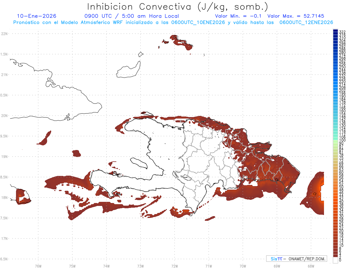
Task: Click the 0900 UTC local time text
Action: pyautogui.click(x=132, y=16)
